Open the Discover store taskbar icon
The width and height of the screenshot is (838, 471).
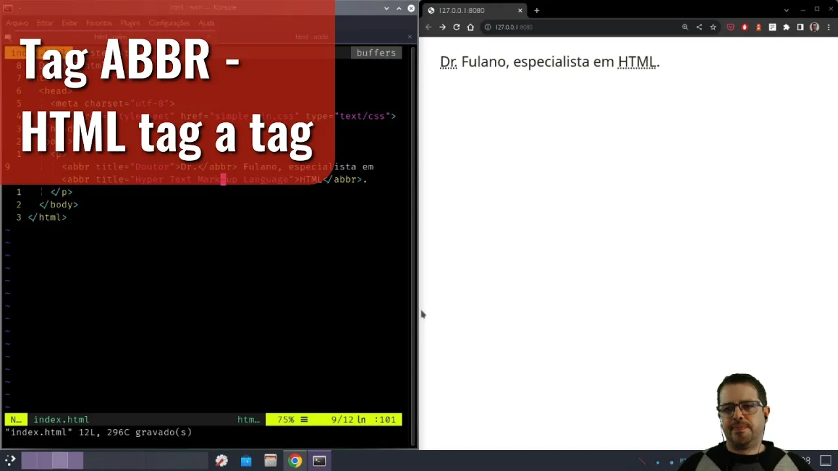coord(246,461)
